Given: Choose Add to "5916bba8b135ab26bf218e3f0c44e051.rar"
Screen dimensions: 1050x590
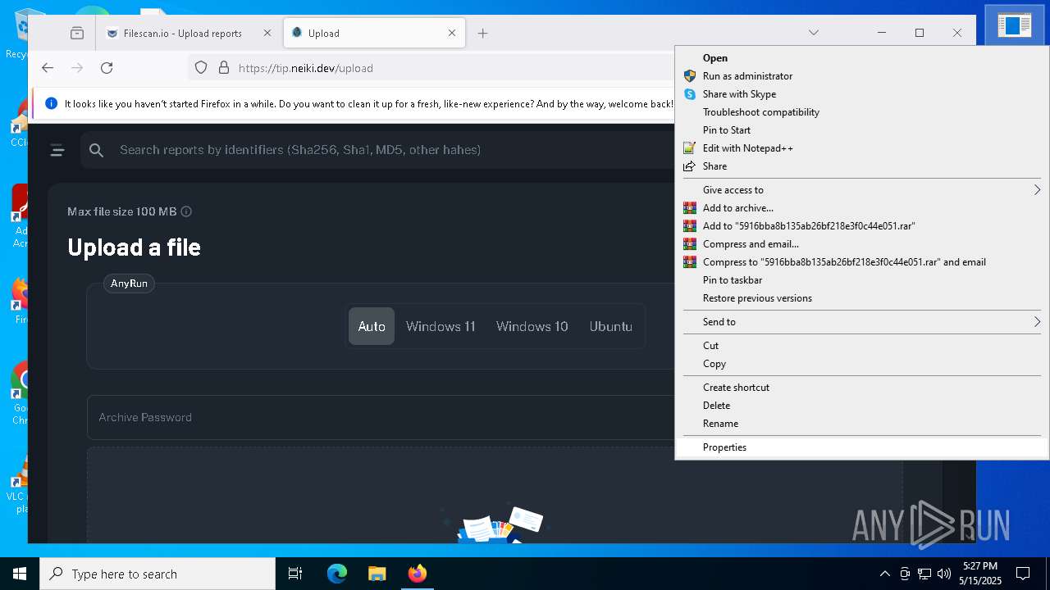Looking at the screenshot, I should pos(861,226).
